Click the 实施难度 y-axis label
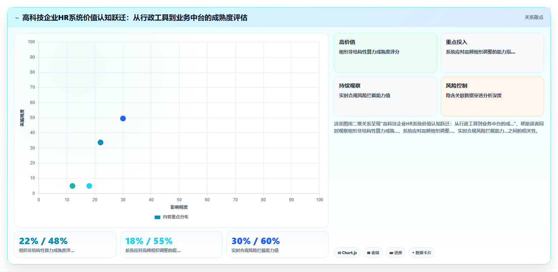The height and width of the screenshot is (272, 558). click(x=22, y=118)
